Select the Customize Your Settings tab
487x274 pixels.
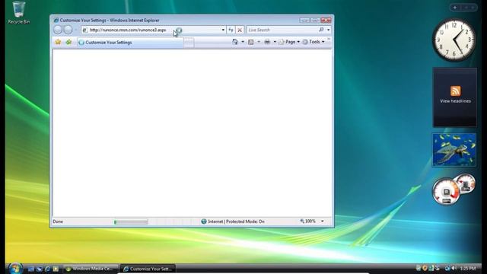coord(130,43)
